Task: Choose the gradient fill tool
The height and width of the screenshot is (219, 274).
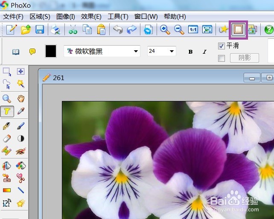Action: coord(7,190)
